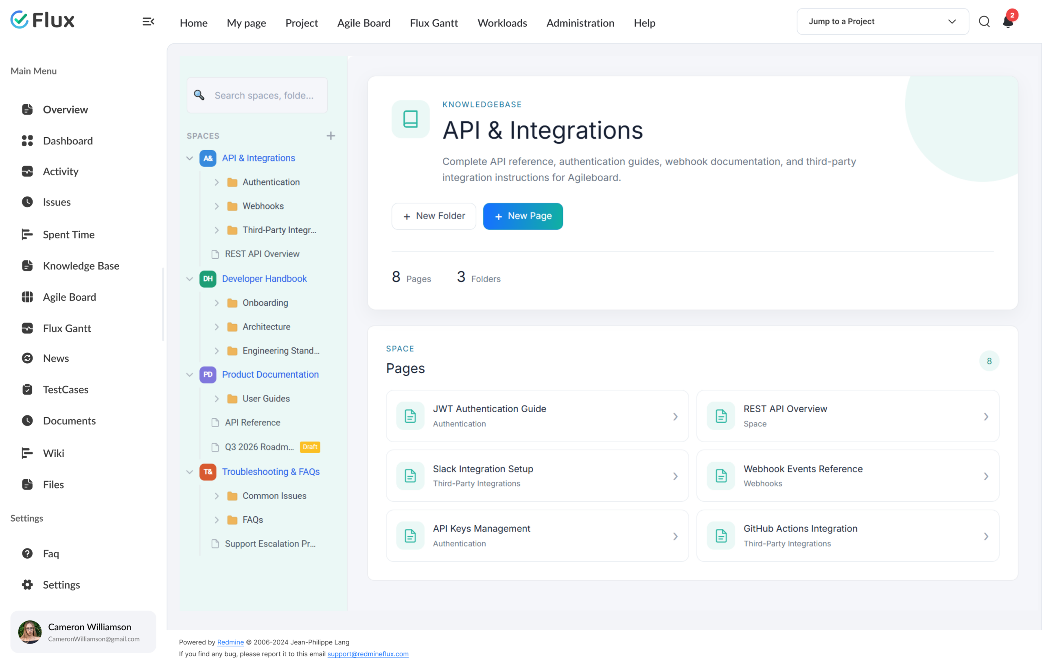1042x666 pixels.
Task: Open Administration in top navigation
Action: (x=580, y=23)
